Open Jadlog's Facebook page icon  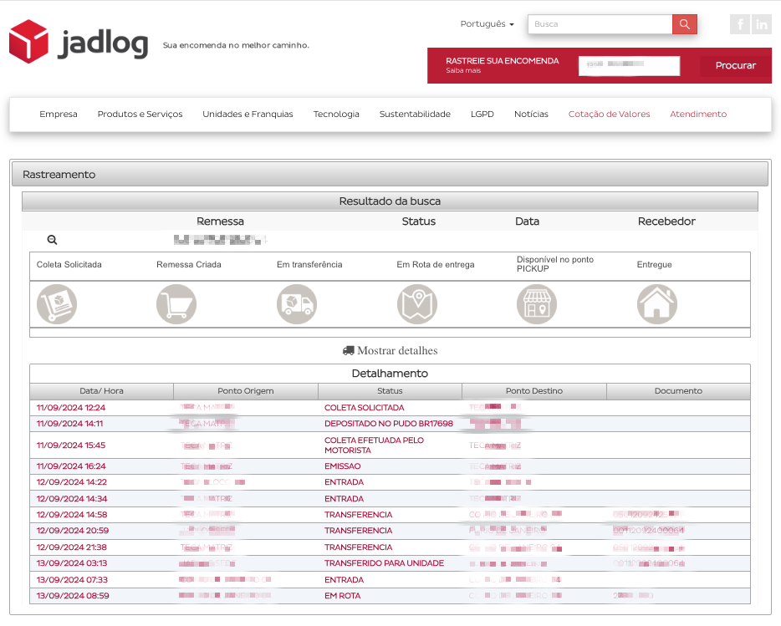tap(739, 24)
